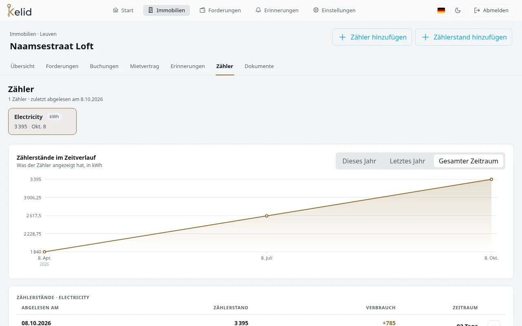
Task: Open row options for 08.10.2026 reading
Action: (x=494, y=324)
